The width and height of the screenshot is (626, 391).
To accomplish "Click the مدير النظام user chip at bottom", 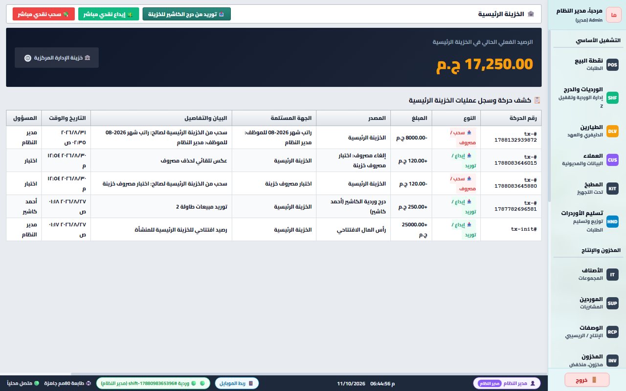I will pyautogui.click(x=507, y=383).
